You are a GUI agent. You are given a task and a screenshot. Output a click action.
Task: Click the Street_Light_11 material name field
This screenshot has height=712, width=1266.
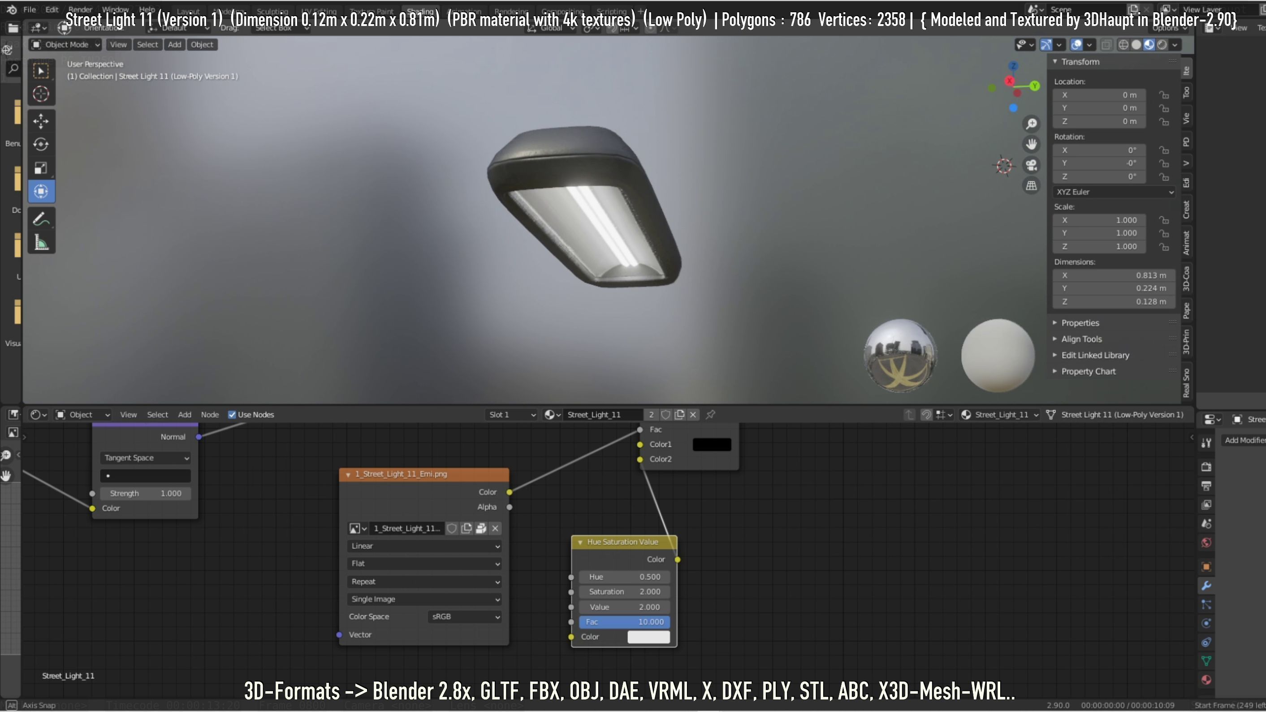click(x=603, y=414)
